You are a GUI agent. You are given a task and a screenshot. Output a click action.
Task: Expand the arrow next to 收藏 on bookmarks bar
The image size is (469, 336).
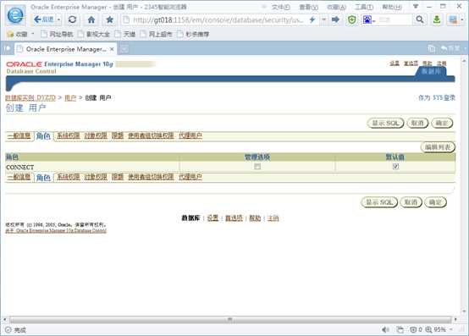coord(33,34)
